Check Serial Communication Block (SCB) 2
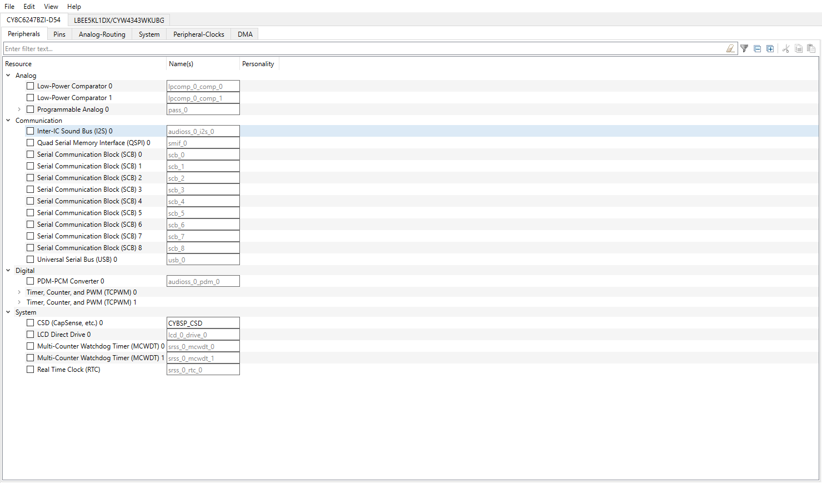The image size is (822, 483). click(x=31, y=178)
